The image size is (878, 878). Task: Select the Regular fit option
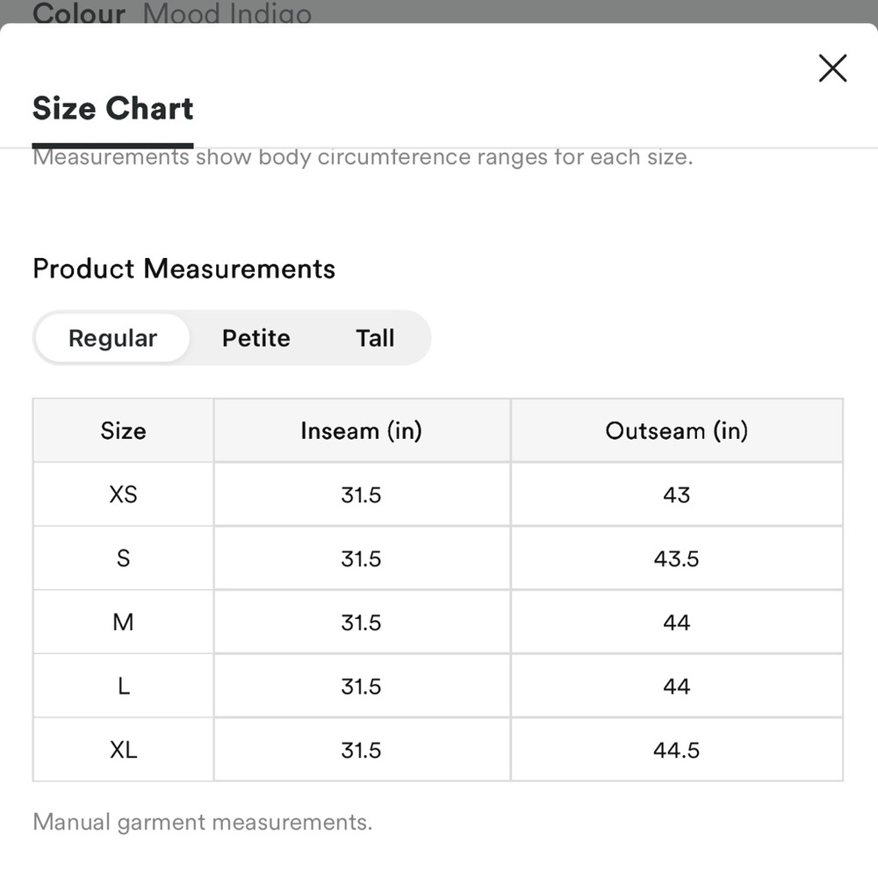[x=112, y=338]
